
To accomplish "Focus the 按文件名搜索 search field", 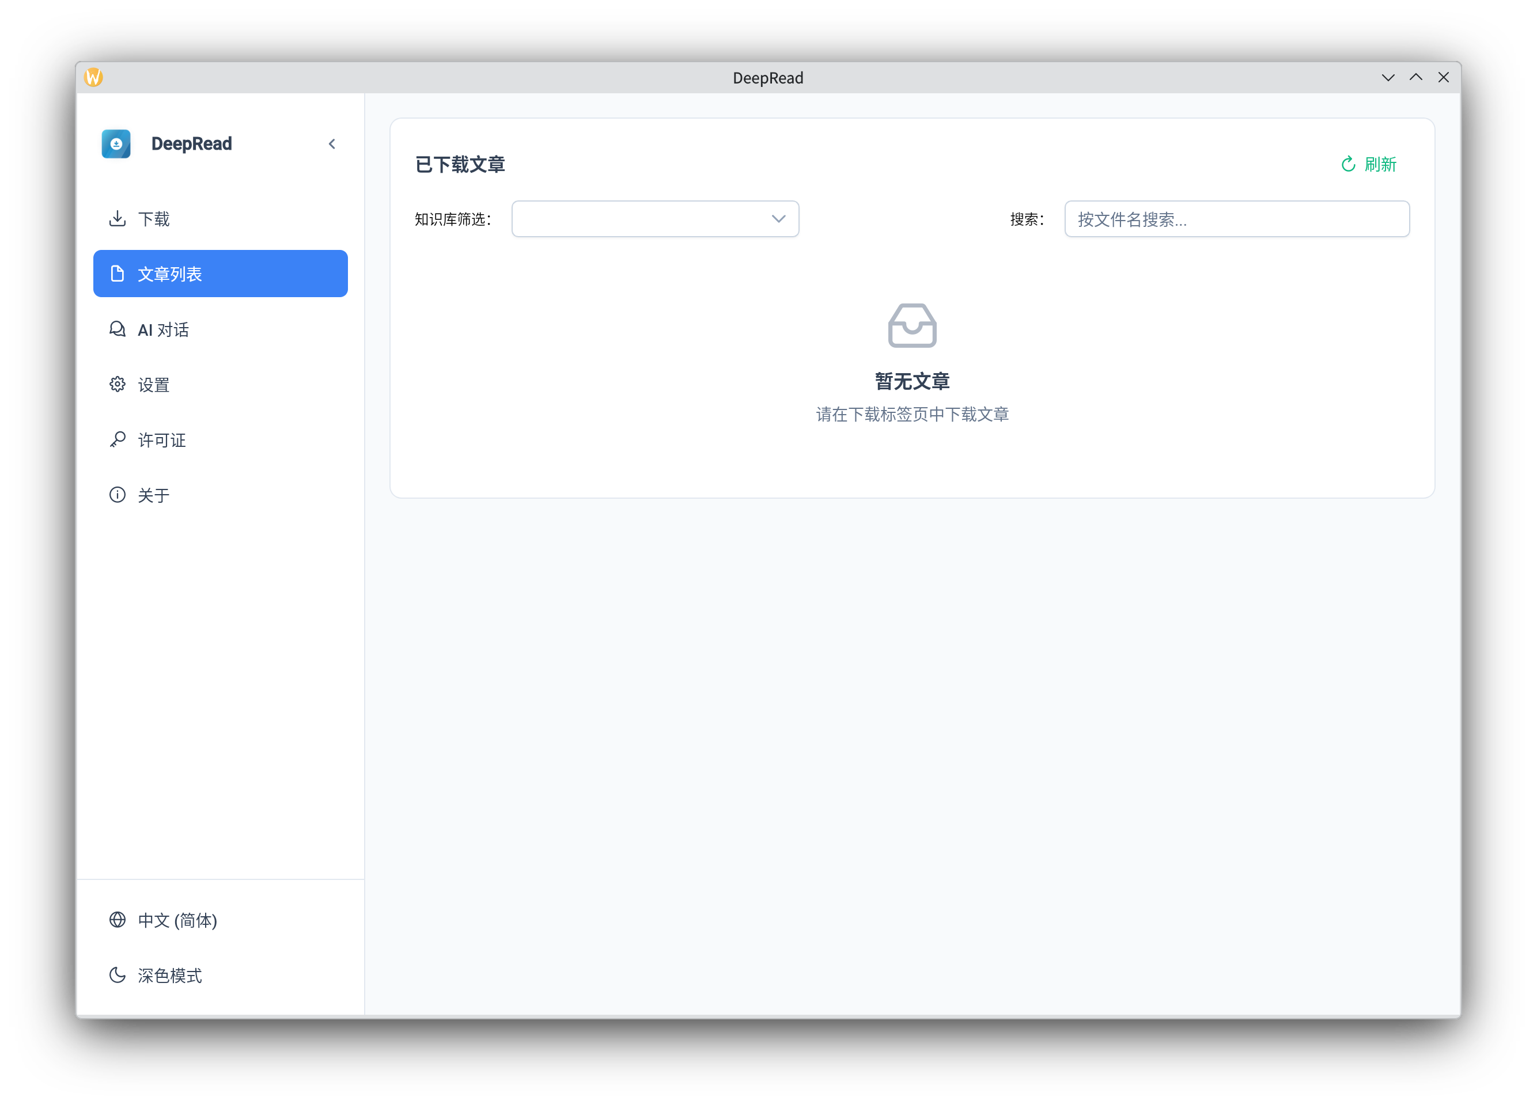I will (x=1236, y=219).
